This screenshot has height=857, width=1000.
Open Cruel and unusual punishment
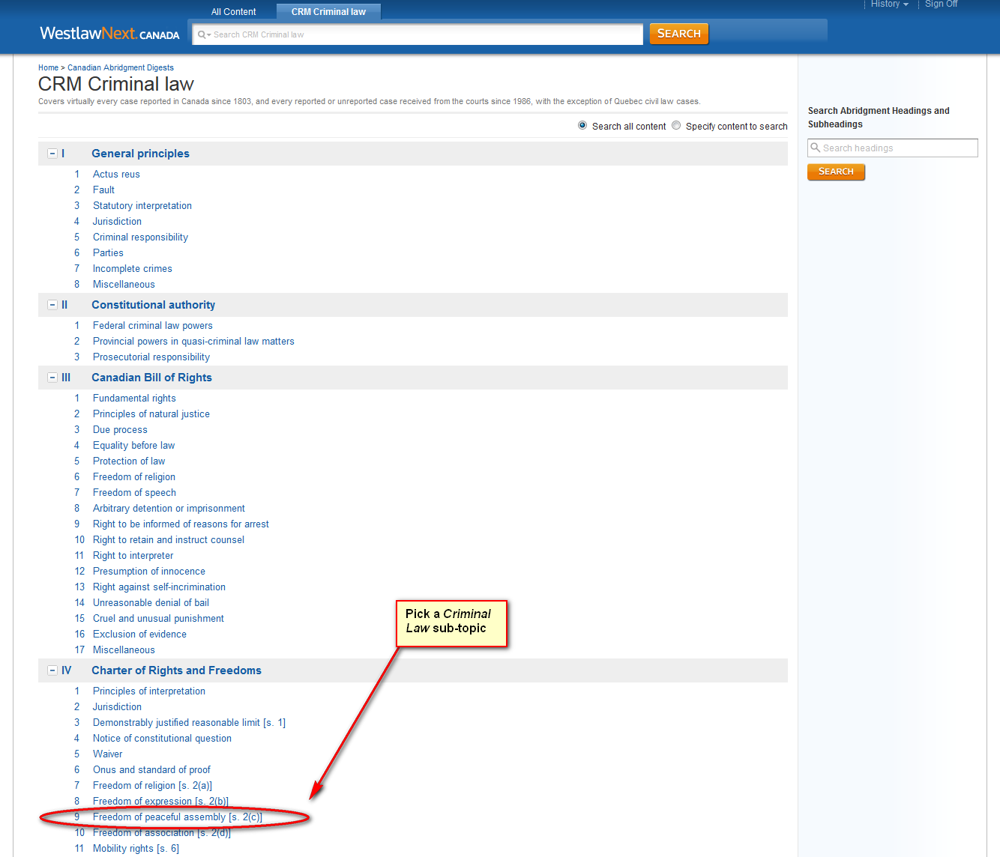[158, 619]
